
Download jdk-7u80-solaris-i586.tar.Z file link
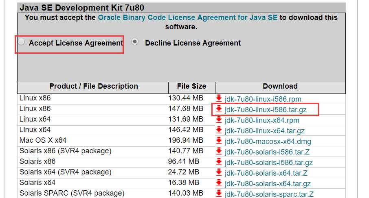(267, 152)
